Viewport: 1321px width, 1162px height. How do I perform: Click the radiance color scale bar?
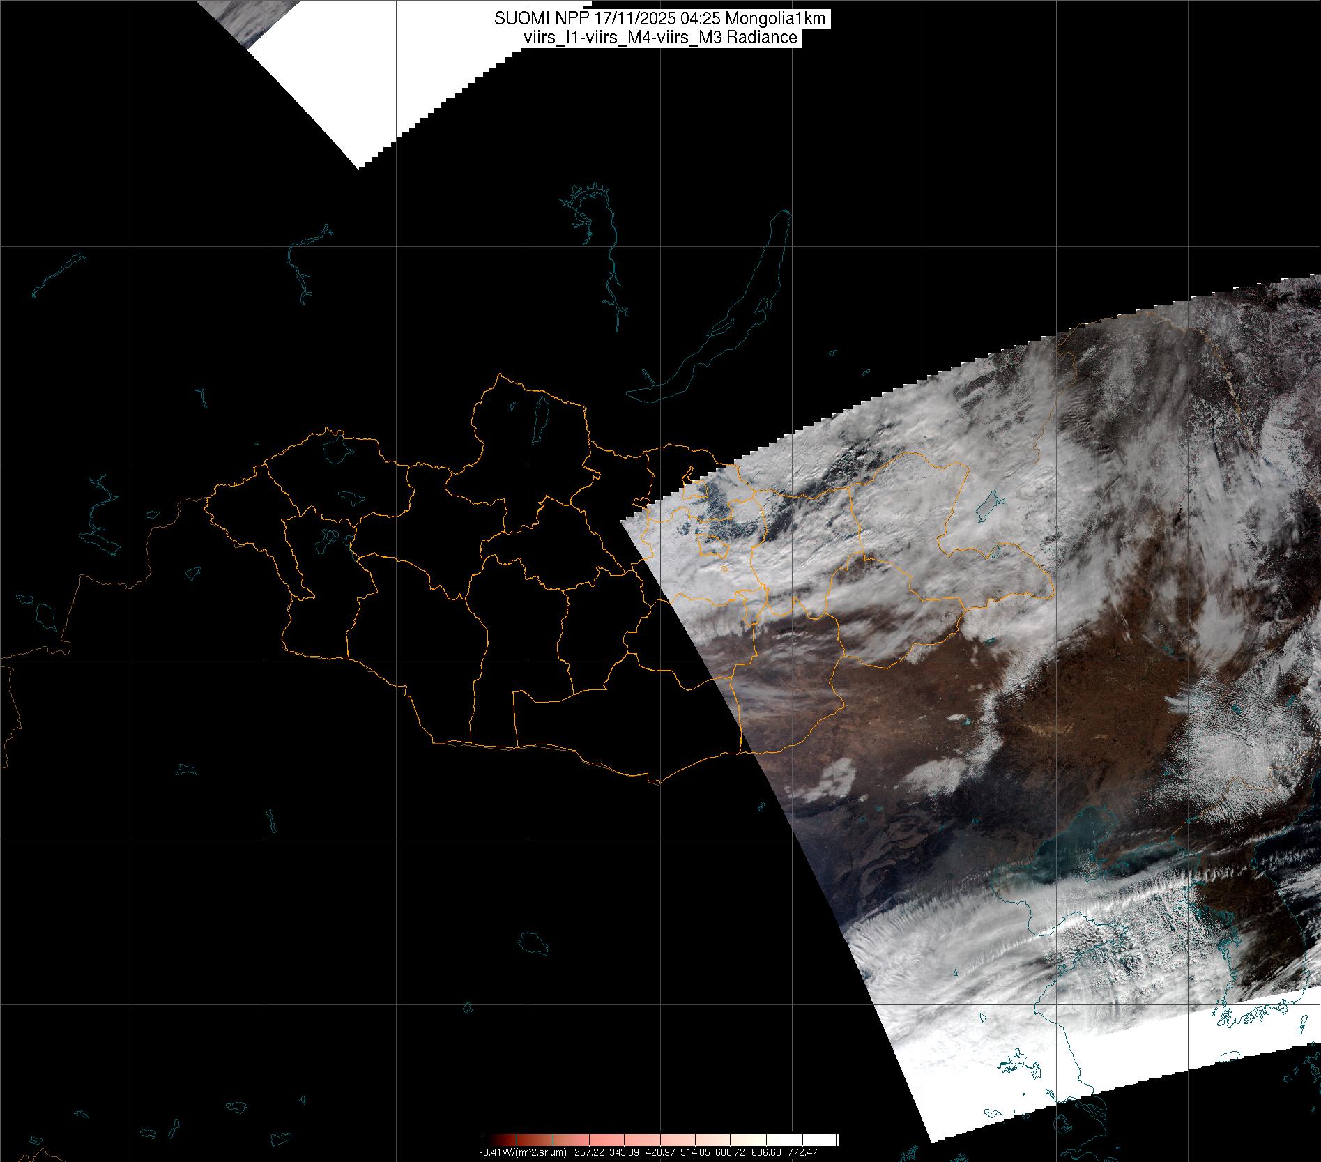click(x=659, y=1140)
